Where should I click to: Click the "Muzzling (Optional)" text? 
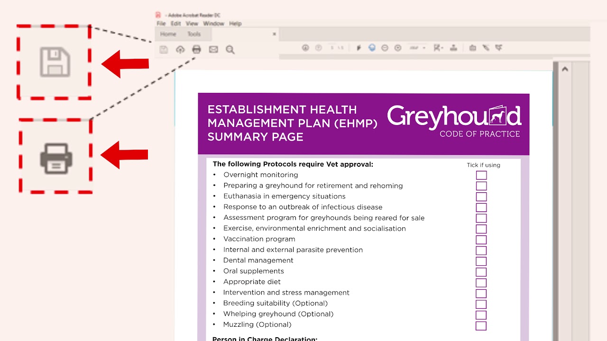[258, 324]
